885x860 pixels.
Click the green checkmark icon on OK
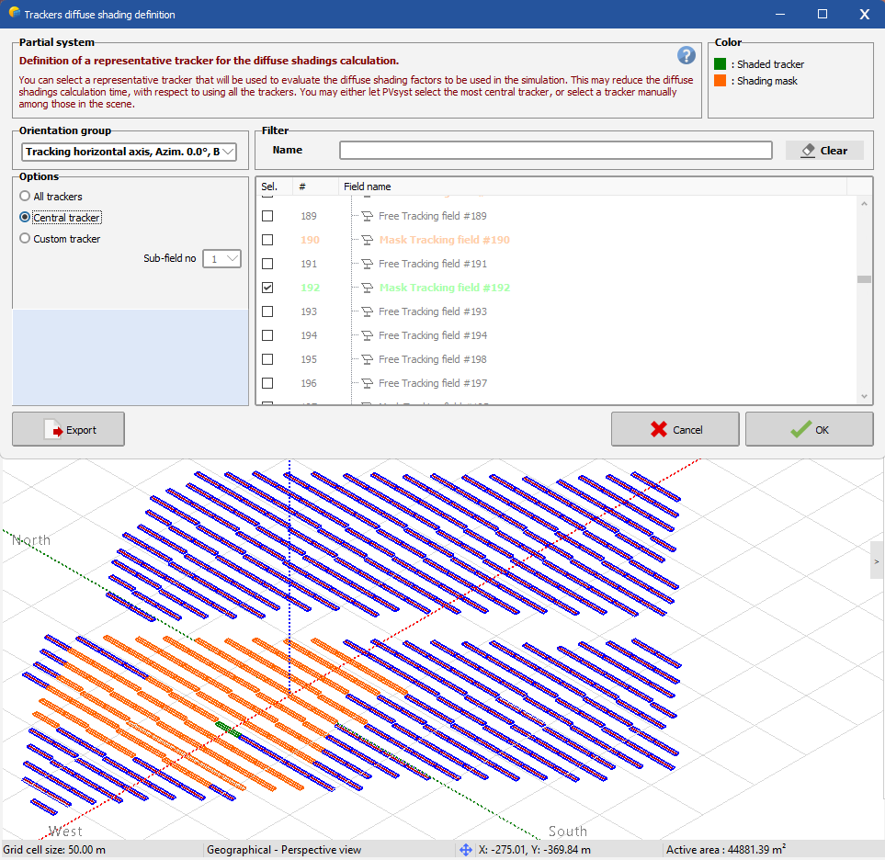pyautogui.click(x=800, y=429)
